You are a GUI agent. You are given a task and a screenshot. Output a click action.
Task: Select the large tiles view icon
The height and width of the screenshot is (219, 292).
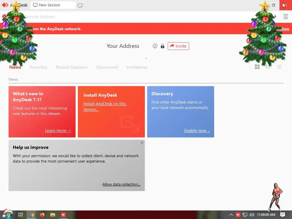(x=257, y=67)
